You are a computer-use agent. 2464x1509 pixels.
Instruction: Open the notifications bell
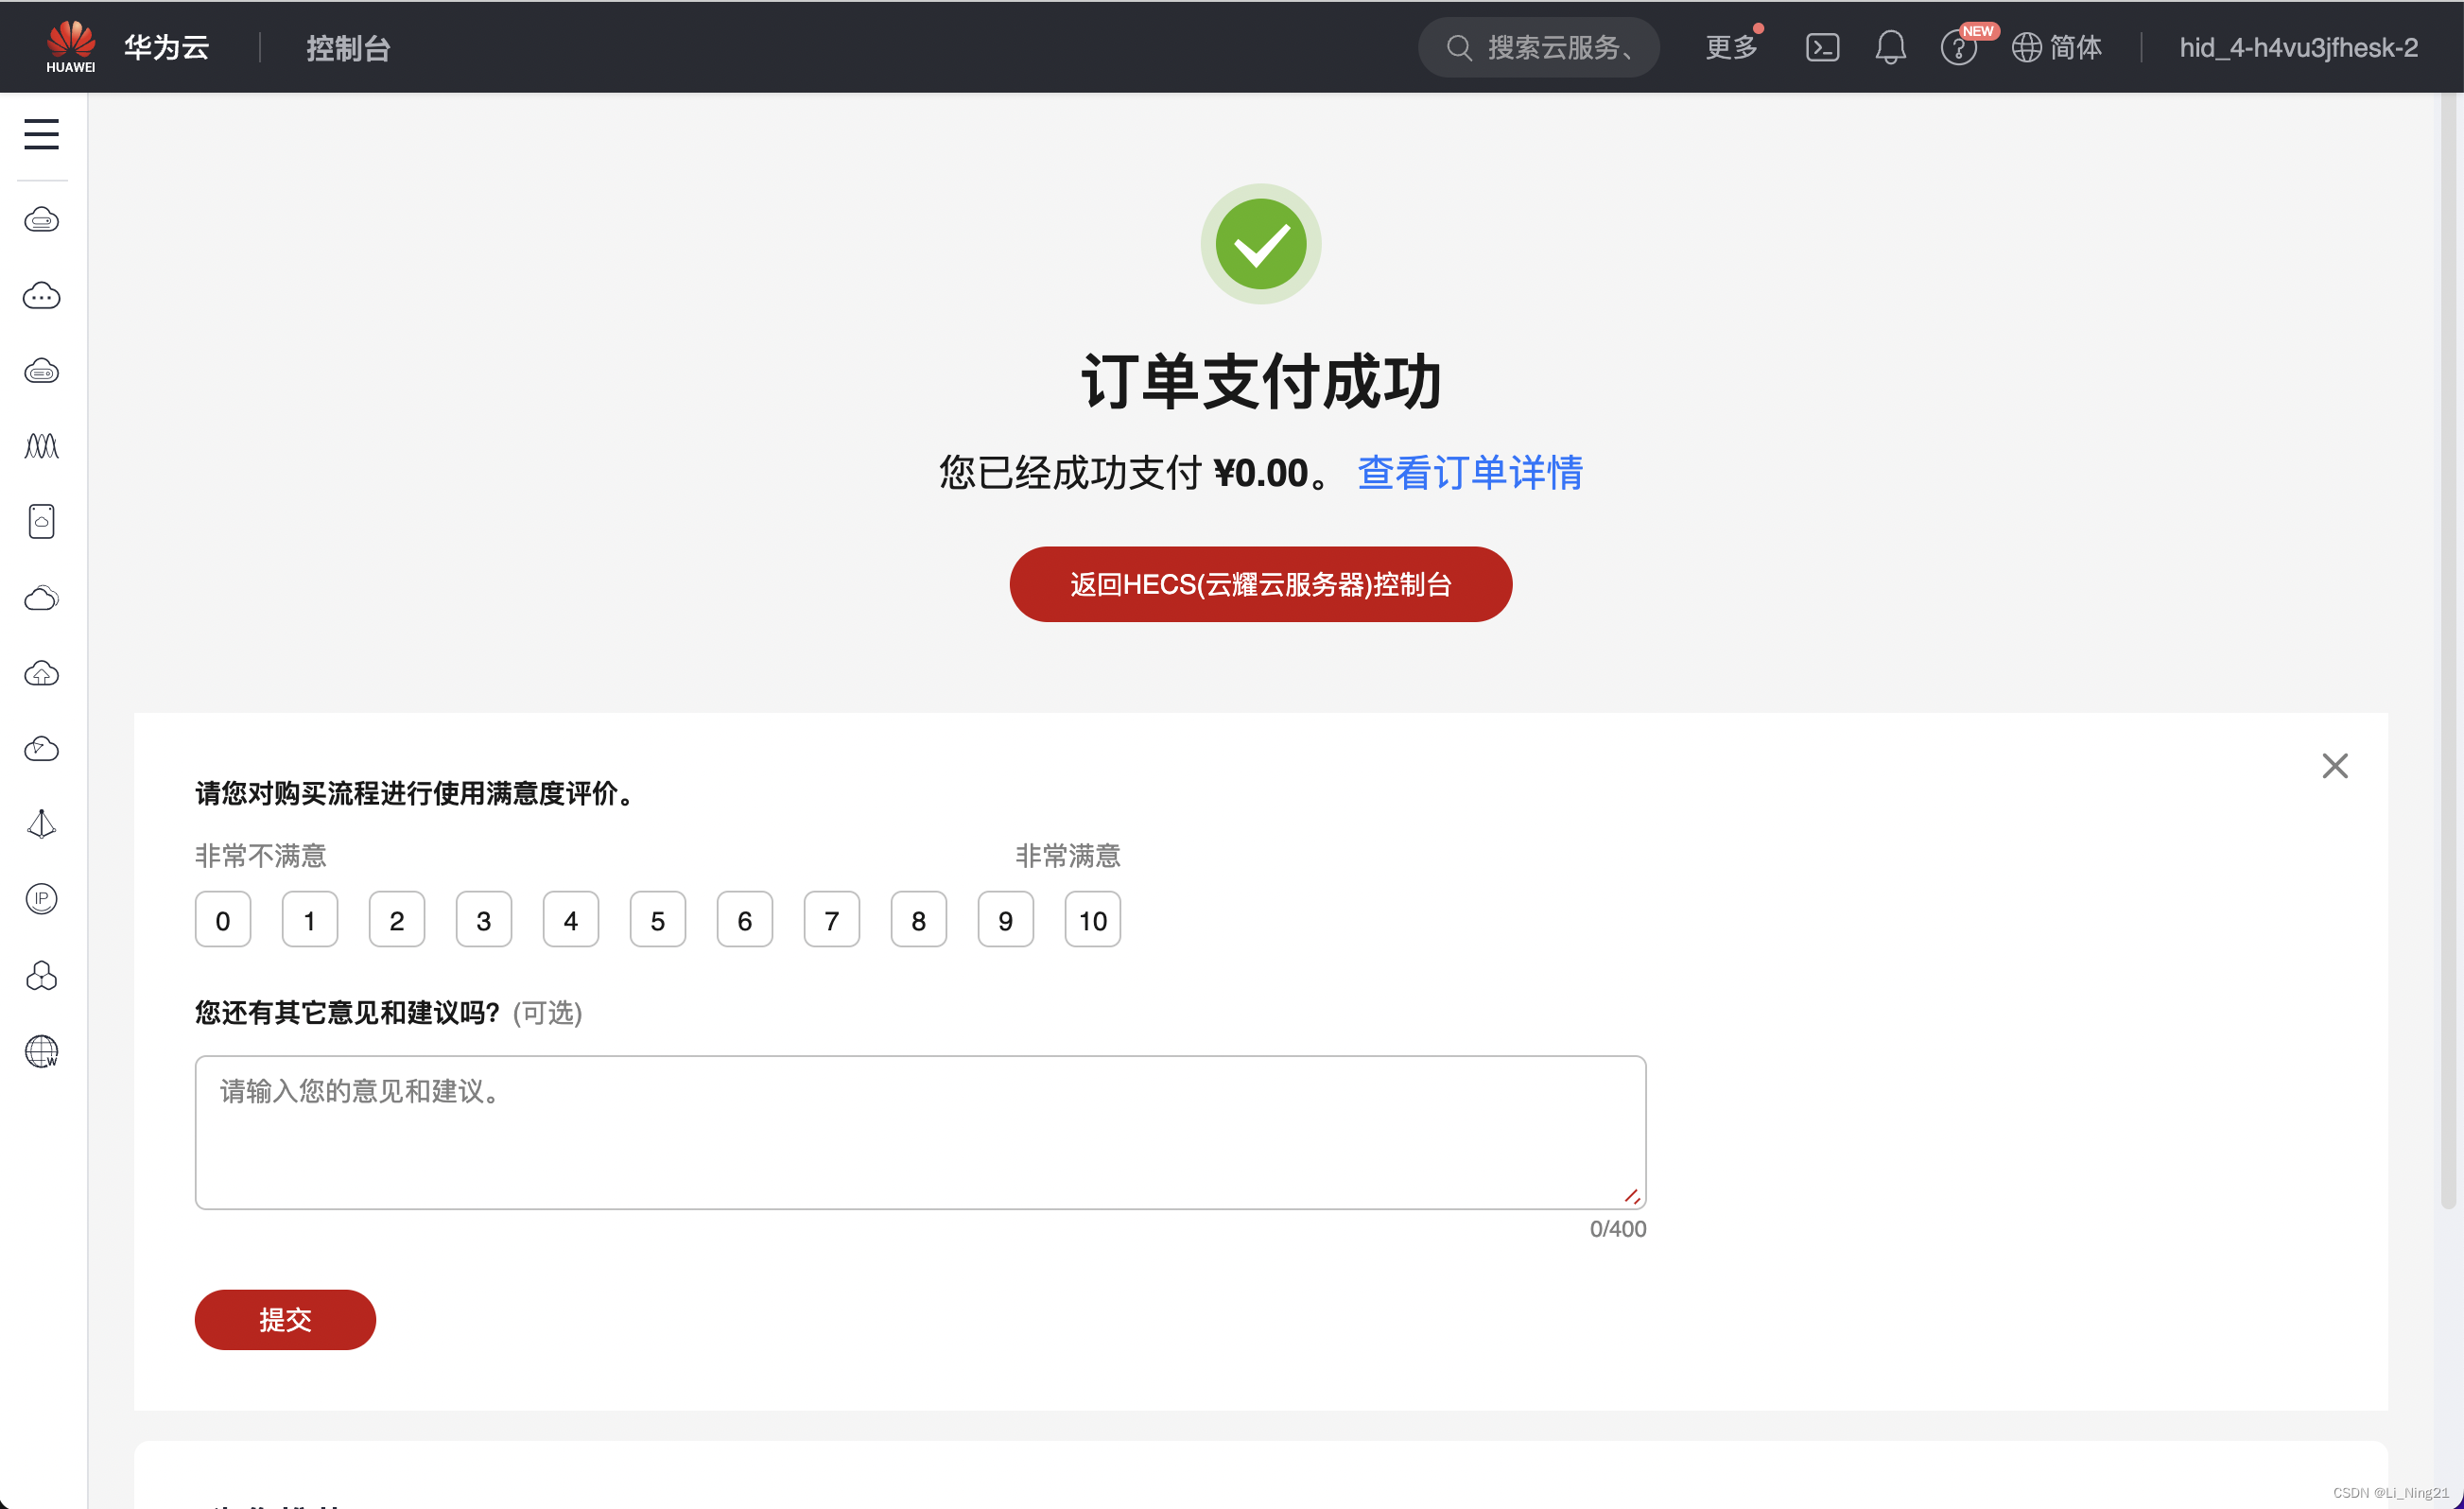(x=1890, y=47)
